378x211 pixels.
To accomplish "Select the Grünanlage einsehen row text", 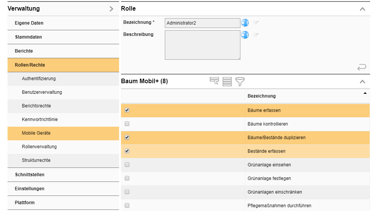I will point(269,165).
